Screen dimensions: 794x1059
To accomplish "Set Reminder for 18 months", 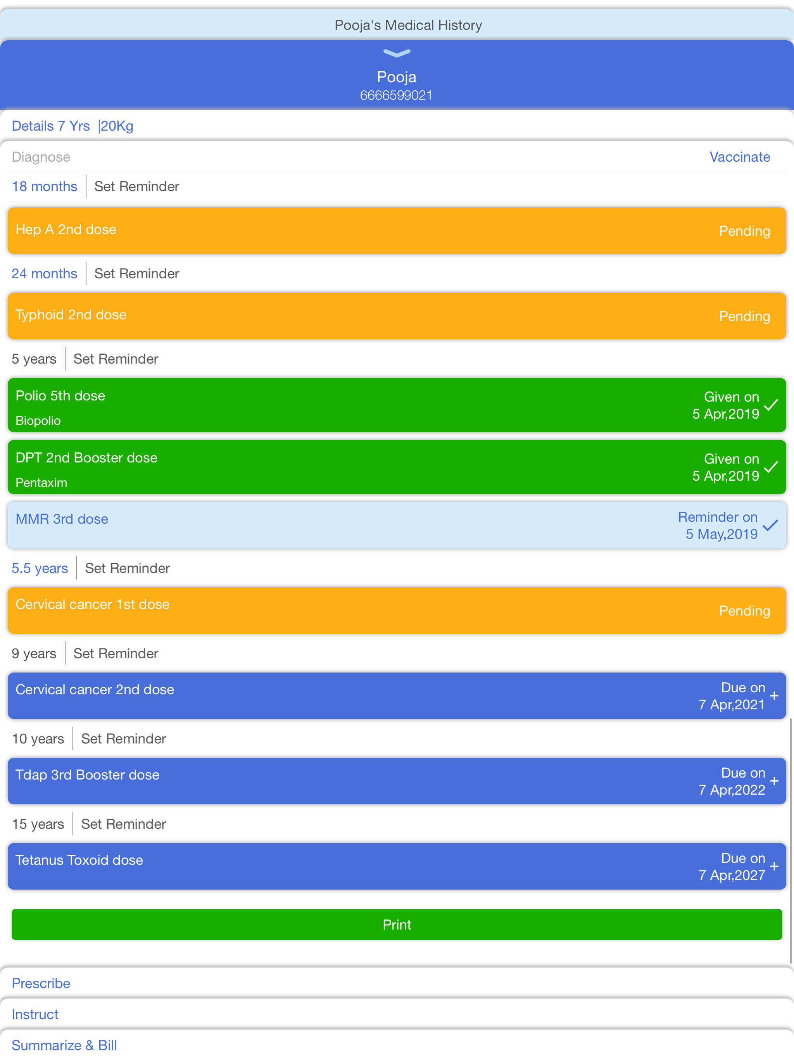I will point(137,186).
